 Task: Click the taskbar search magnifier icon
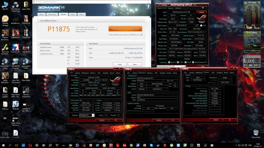[10, 145]
